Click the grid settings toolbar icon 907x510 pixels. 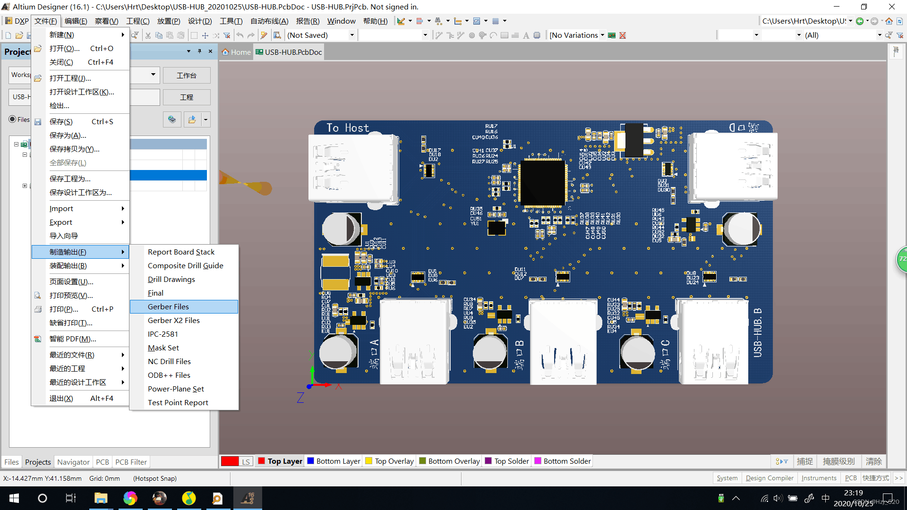tap(496, 21)
